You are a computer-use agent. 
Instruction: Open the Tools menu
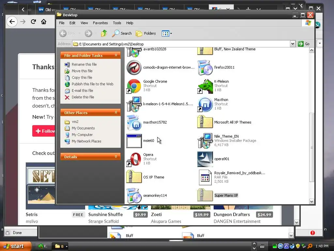[x=117, y=23]
